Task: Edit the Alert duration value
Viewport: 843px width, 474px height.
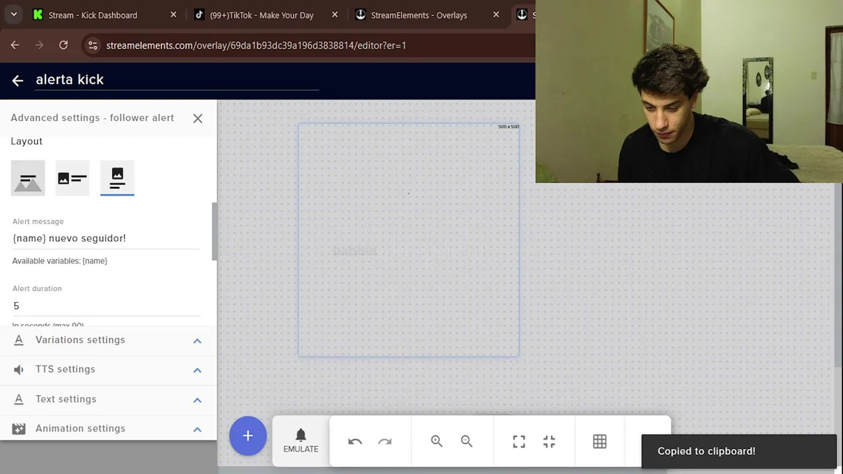Action: (x=105, y=306)
